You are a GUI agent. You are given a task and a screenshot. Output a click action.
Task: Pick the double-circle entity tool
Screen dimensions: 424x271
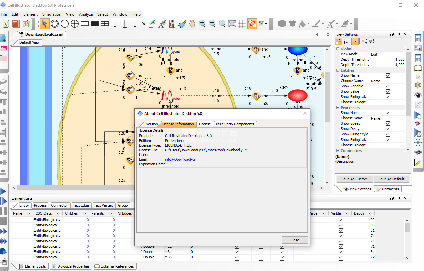(x=55, y=24)
